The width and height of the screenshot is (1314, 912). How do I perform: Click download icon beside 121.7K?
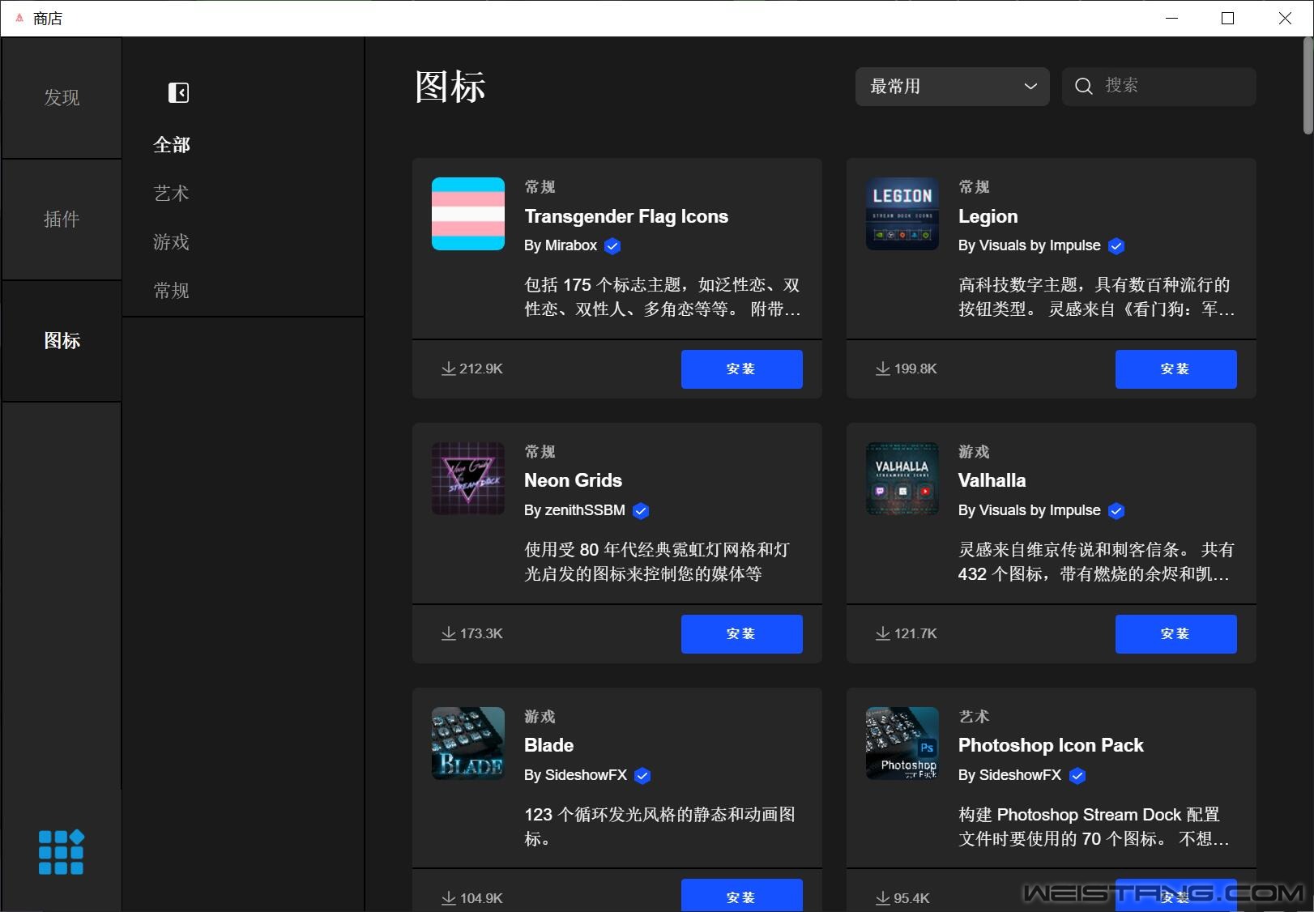pos(882,633)
